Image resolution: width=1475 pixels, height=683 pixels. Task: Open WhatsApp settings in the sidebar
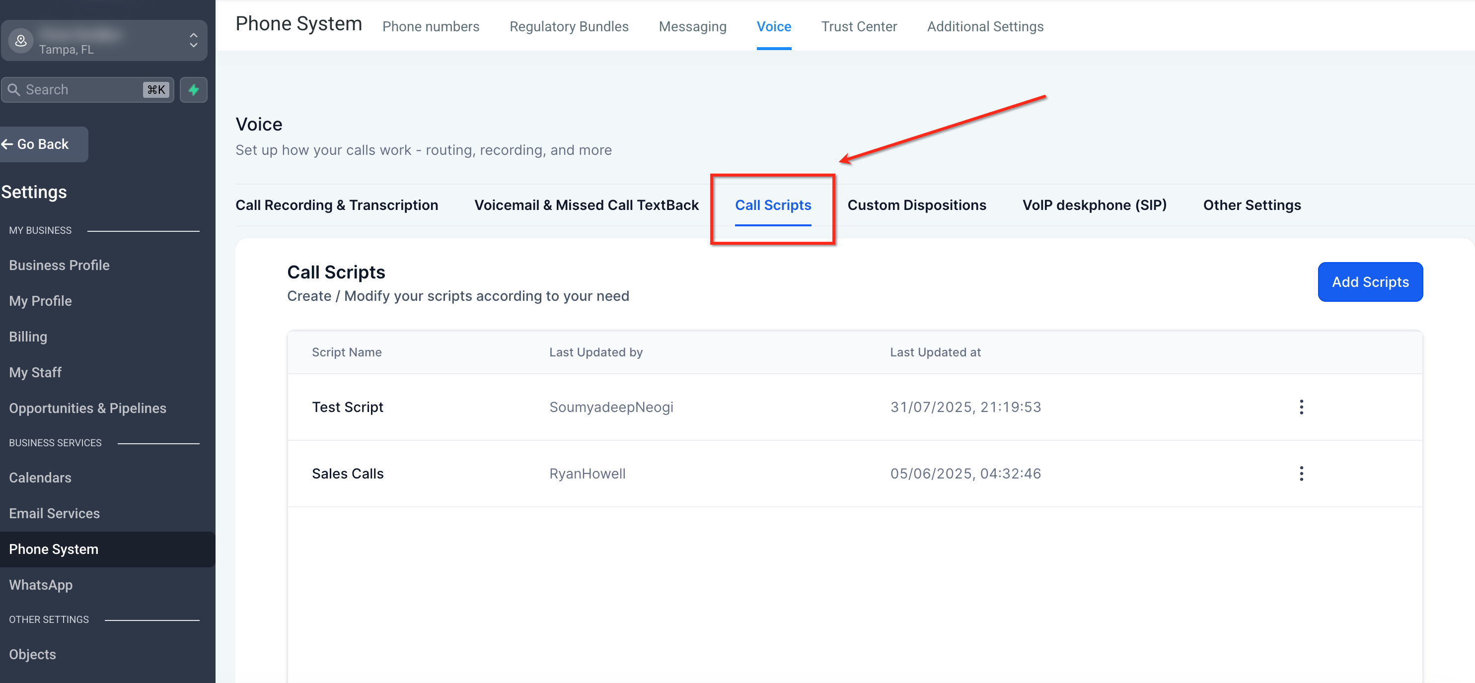click(41, 585)
